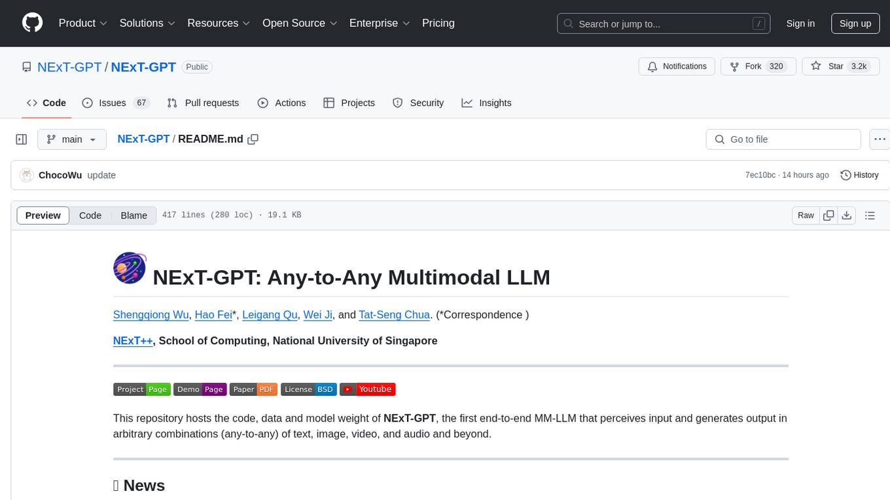The width and height of the screenshot is (890, 500).
Task: Open commit 7ec10bc
Action: [x=760, y=175]
